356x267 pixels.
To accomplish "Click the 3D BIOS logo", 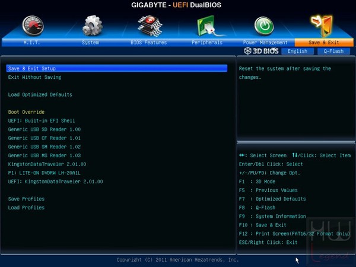I will point(261,51).
